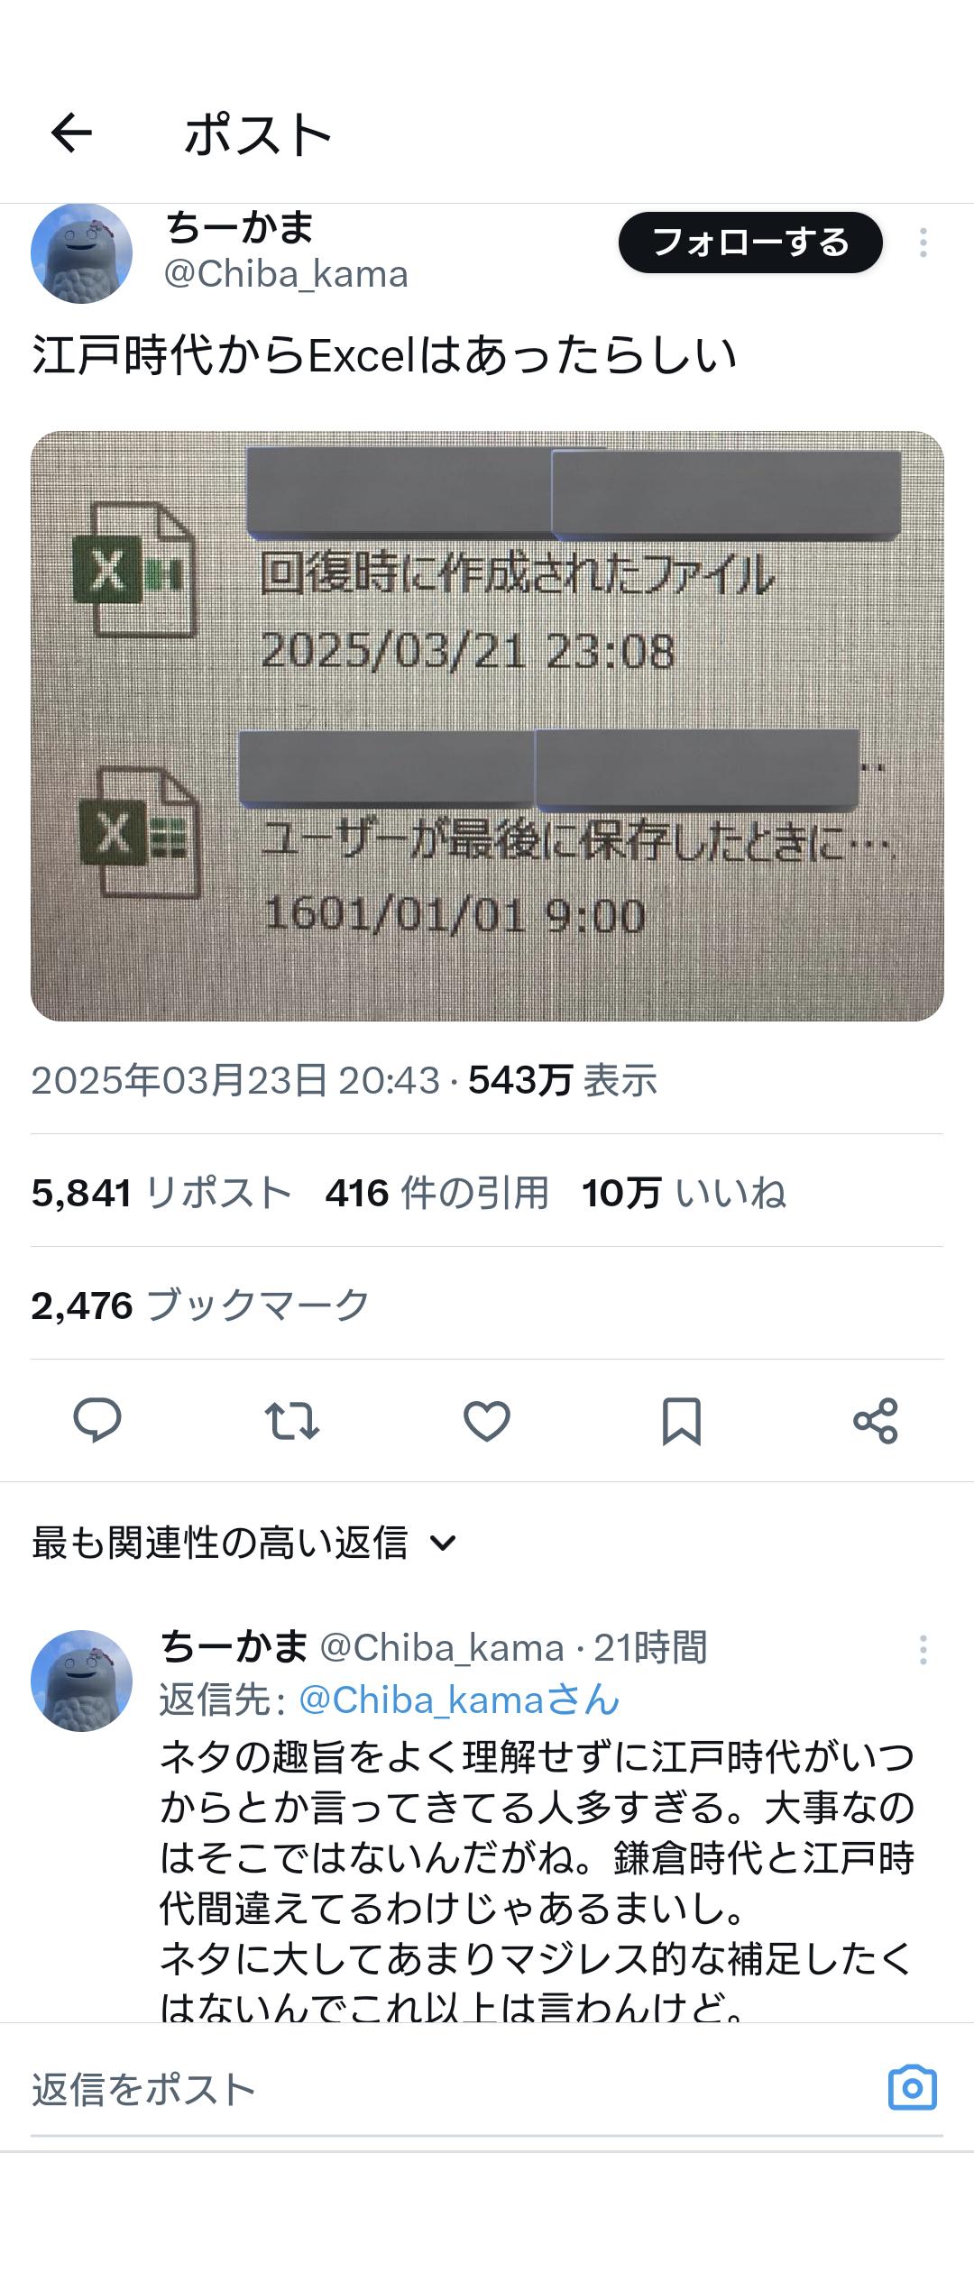The width and height of the screenshot is (974, 2272).
Task: Open the ちーかま avatar on the reply
Action: pos(81,1681)
